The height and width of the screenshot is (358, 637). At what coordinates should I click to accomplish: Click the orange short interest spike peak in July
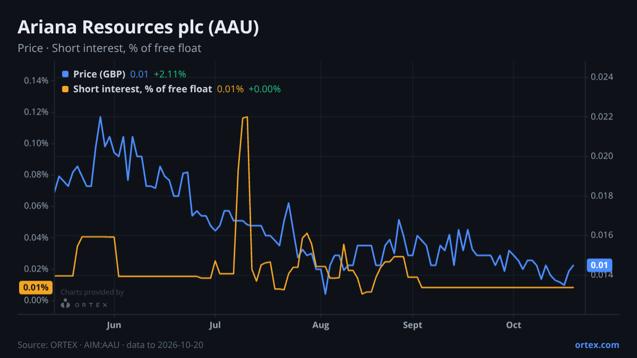point(245,117)
